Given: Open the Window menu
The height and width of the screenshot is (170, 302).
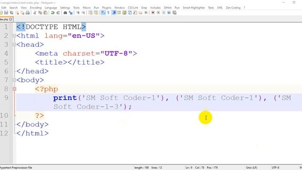Looking at the screenshot, I should (x=119, y=8).
